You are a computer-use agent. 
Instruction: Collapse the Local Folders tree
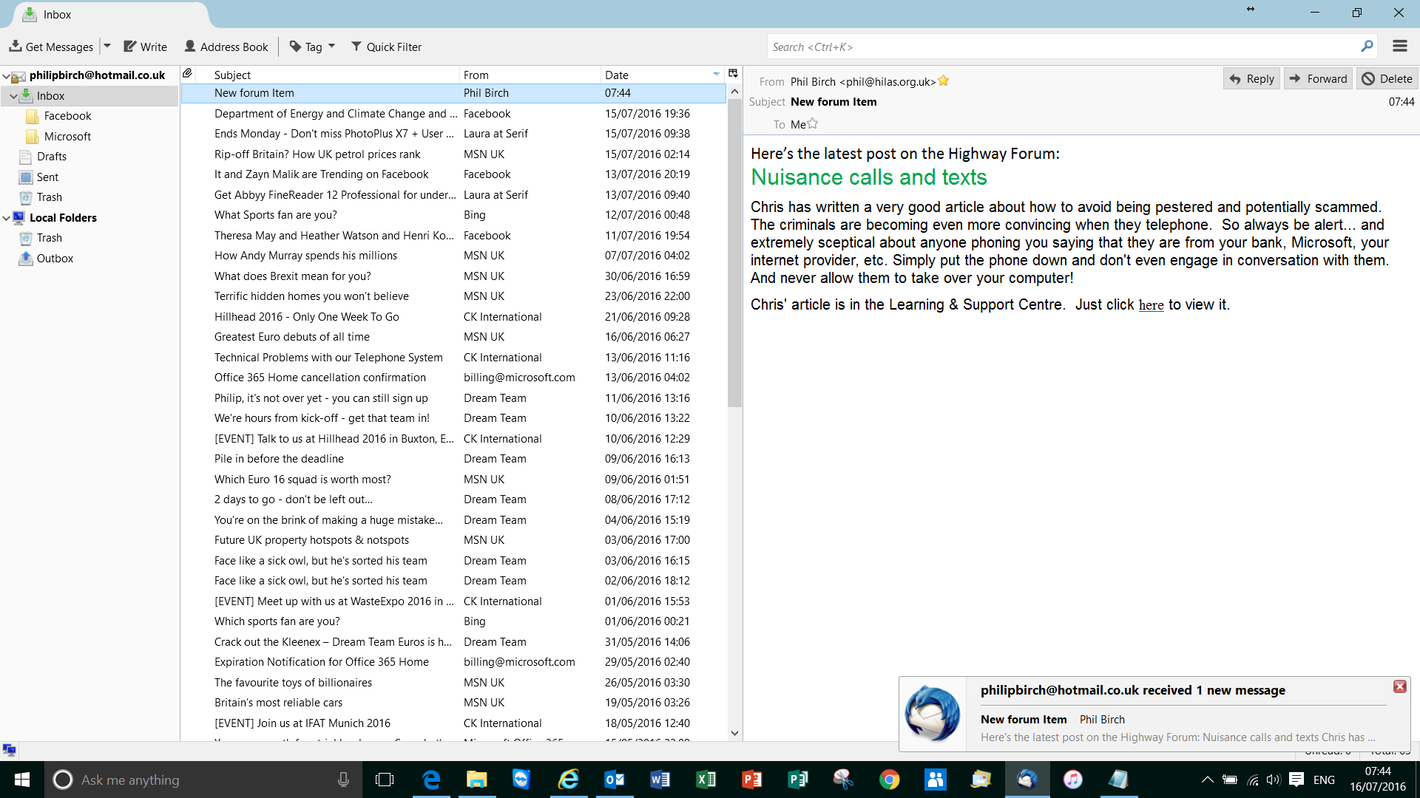click(x=6, y=218)
